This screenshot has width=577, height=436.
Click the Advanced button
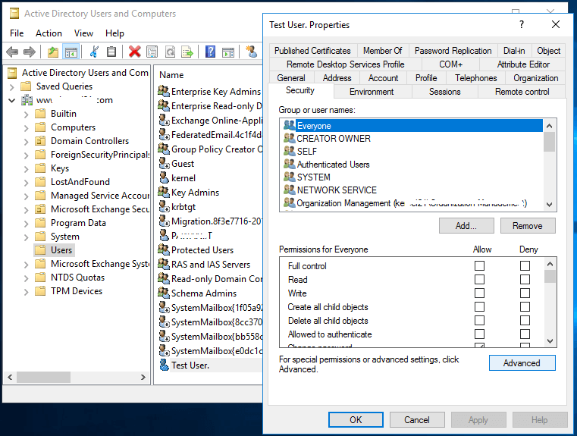pyautogui.click(x=522, y=362)
